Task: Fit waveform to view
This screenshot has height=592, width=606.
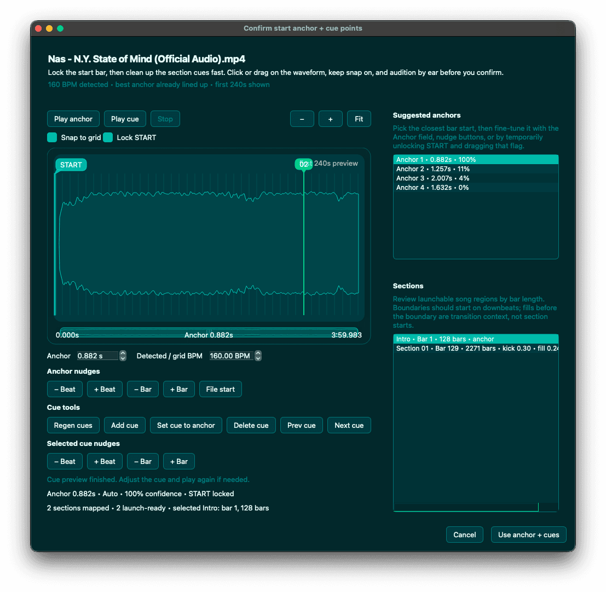Action: 359,119
